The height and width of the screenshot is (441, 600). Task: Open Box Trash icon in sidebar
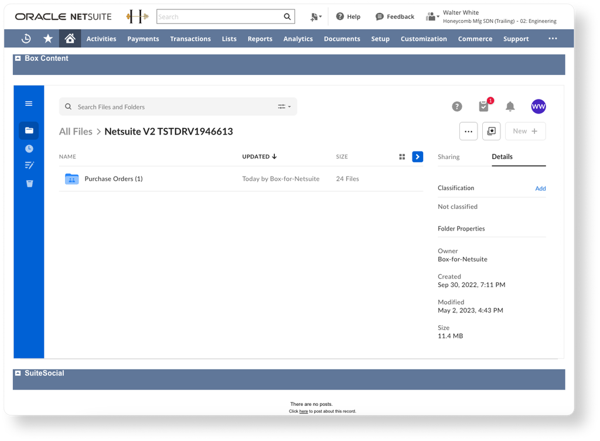click(x=29, y=184)
